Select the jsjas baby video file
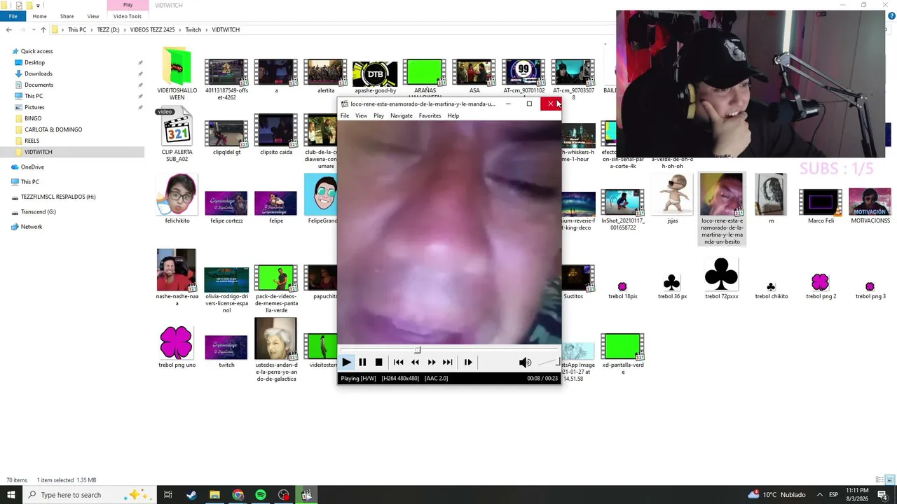 (672, 199)
